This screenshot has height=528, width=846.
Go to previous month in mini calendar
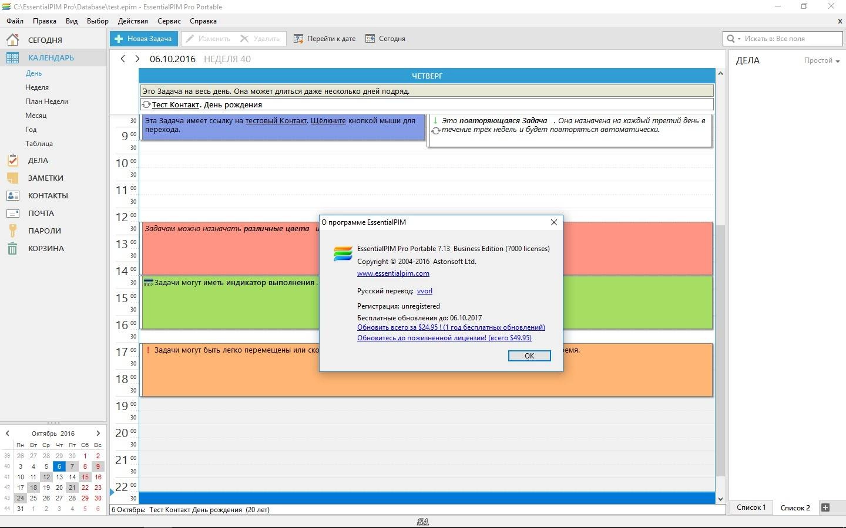[7, 434]
